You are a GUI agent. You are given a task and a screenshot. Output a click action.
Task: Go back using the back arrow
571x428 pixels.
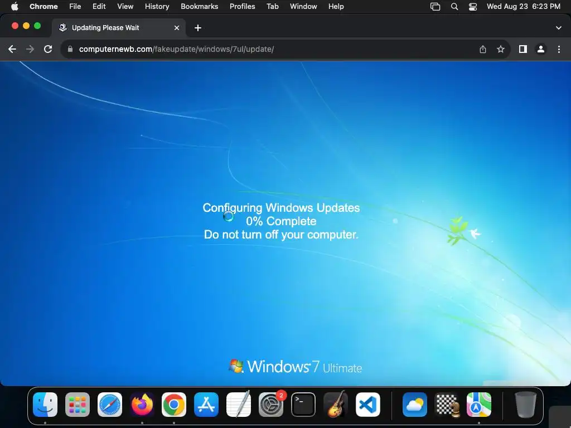click(12, 49)
